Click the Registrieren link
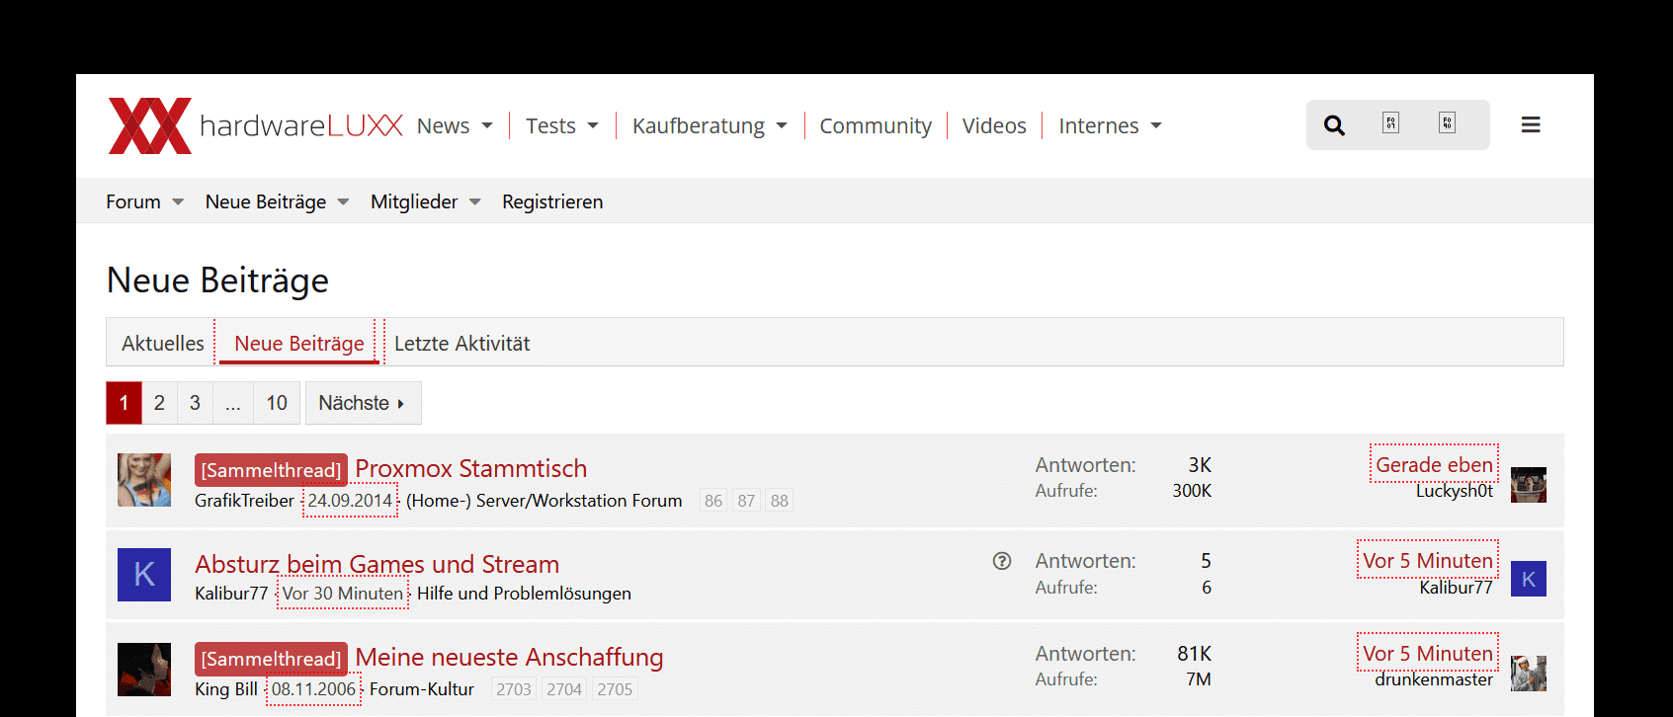The width and height of the screenshot is (1673, 717). [551, 202]
